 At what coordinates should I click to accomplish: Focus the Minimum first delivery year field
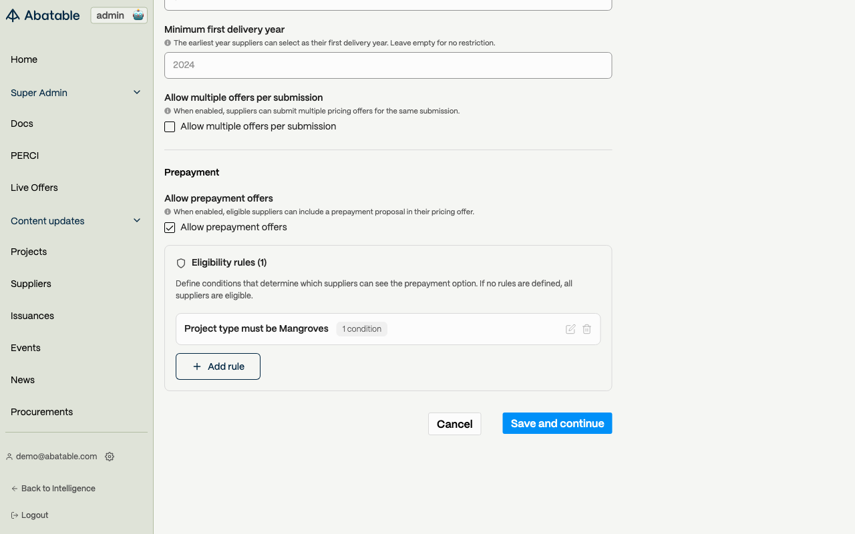pos(387,65)
